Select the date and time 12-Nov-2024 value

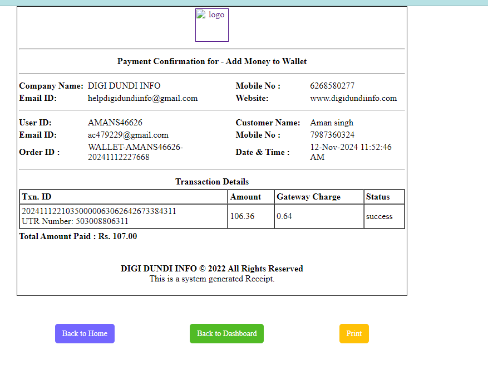351,152
